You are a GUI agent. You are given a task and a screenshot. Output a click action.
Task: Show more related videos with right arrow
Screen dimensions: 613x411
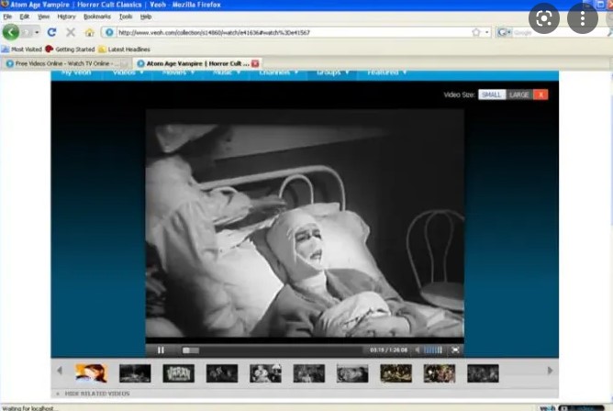pos(550,371)
